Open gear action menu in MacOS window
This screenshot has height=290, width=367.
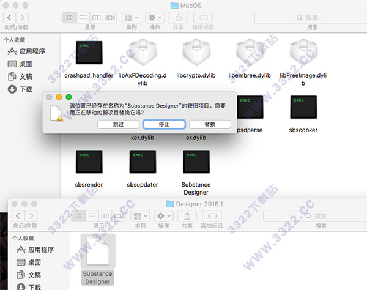155,18
